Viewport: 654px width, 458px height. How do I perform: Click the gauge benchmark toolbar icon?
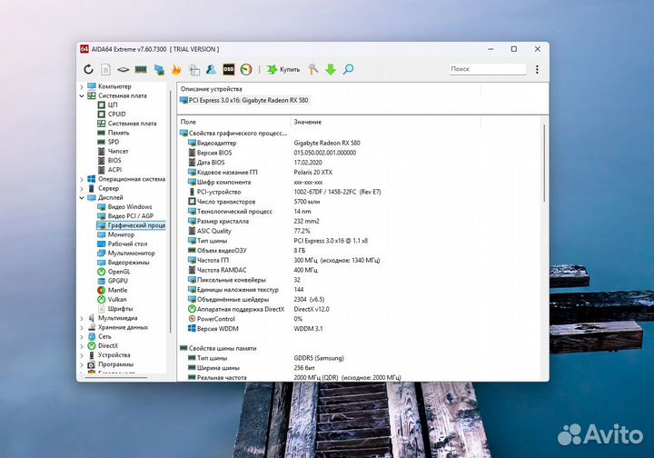(x=245, y=69)
